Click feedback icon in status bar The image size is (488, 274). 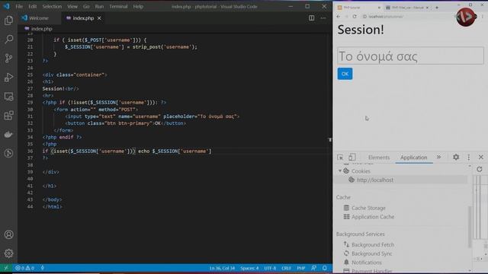click(313, 268)
